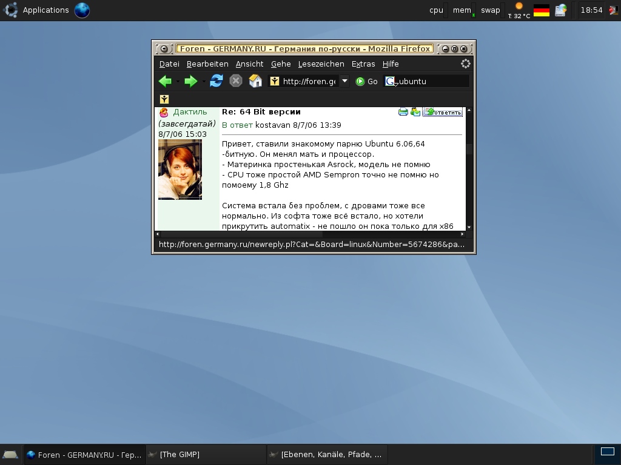Click the printer icon in the post header

point(403,112)
